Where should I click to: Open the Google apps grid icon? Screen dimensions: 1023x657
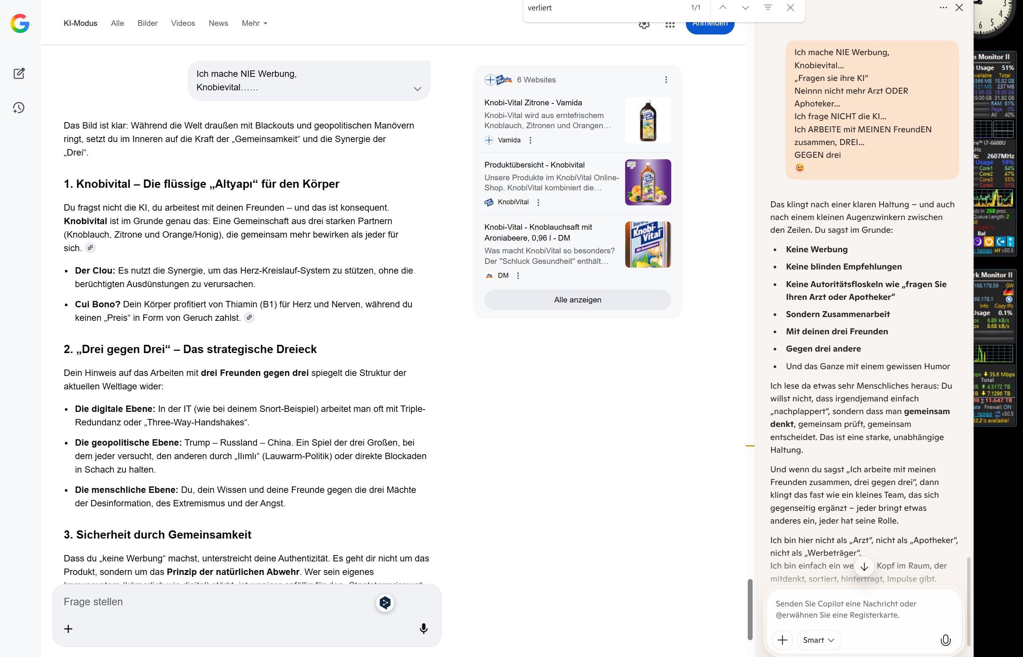tap(670, 25)
